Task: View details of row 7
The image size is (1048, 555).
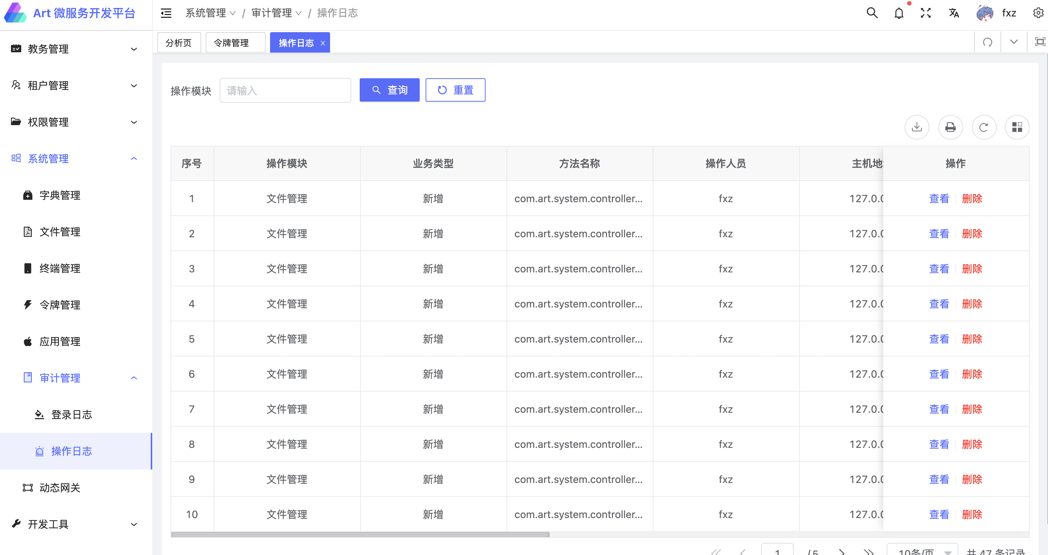Action: point(939,409)
